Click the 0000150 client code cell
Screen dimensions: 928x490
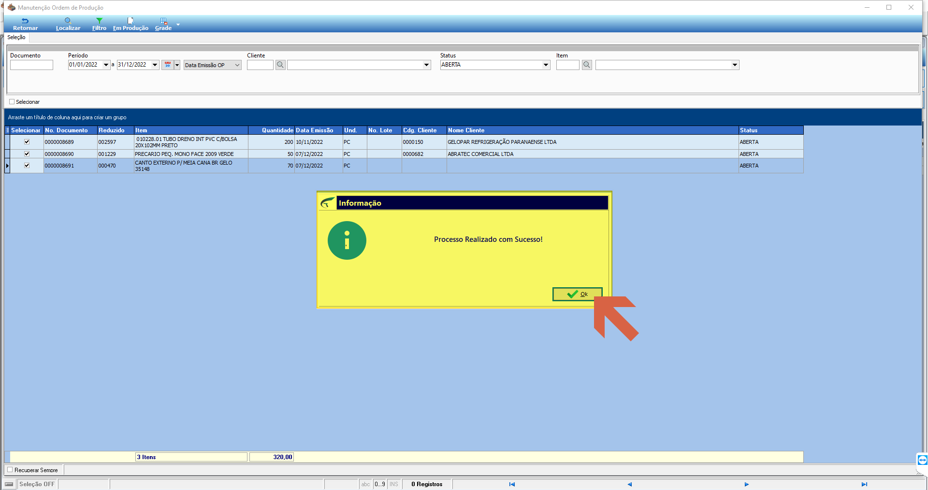click(424, 142)
